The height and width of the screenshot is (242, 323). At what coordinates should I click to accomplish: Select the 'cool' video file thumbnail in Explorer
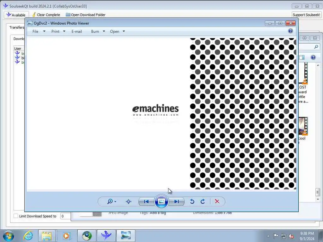303,126
